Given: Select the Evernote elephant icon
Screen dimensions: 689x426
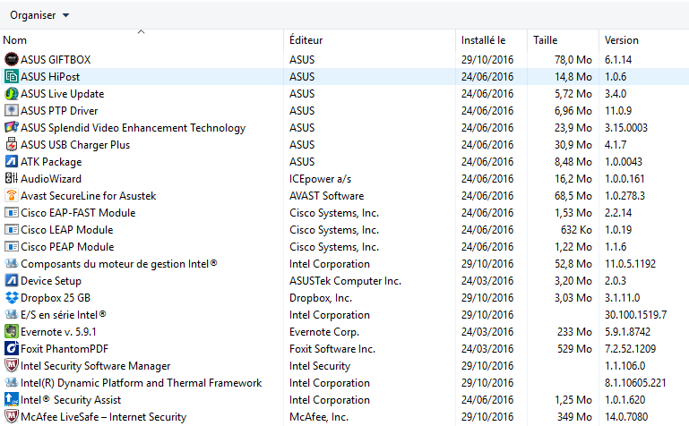Looking at the screenshot, I should pyautogui.click(x=12, y=332).
